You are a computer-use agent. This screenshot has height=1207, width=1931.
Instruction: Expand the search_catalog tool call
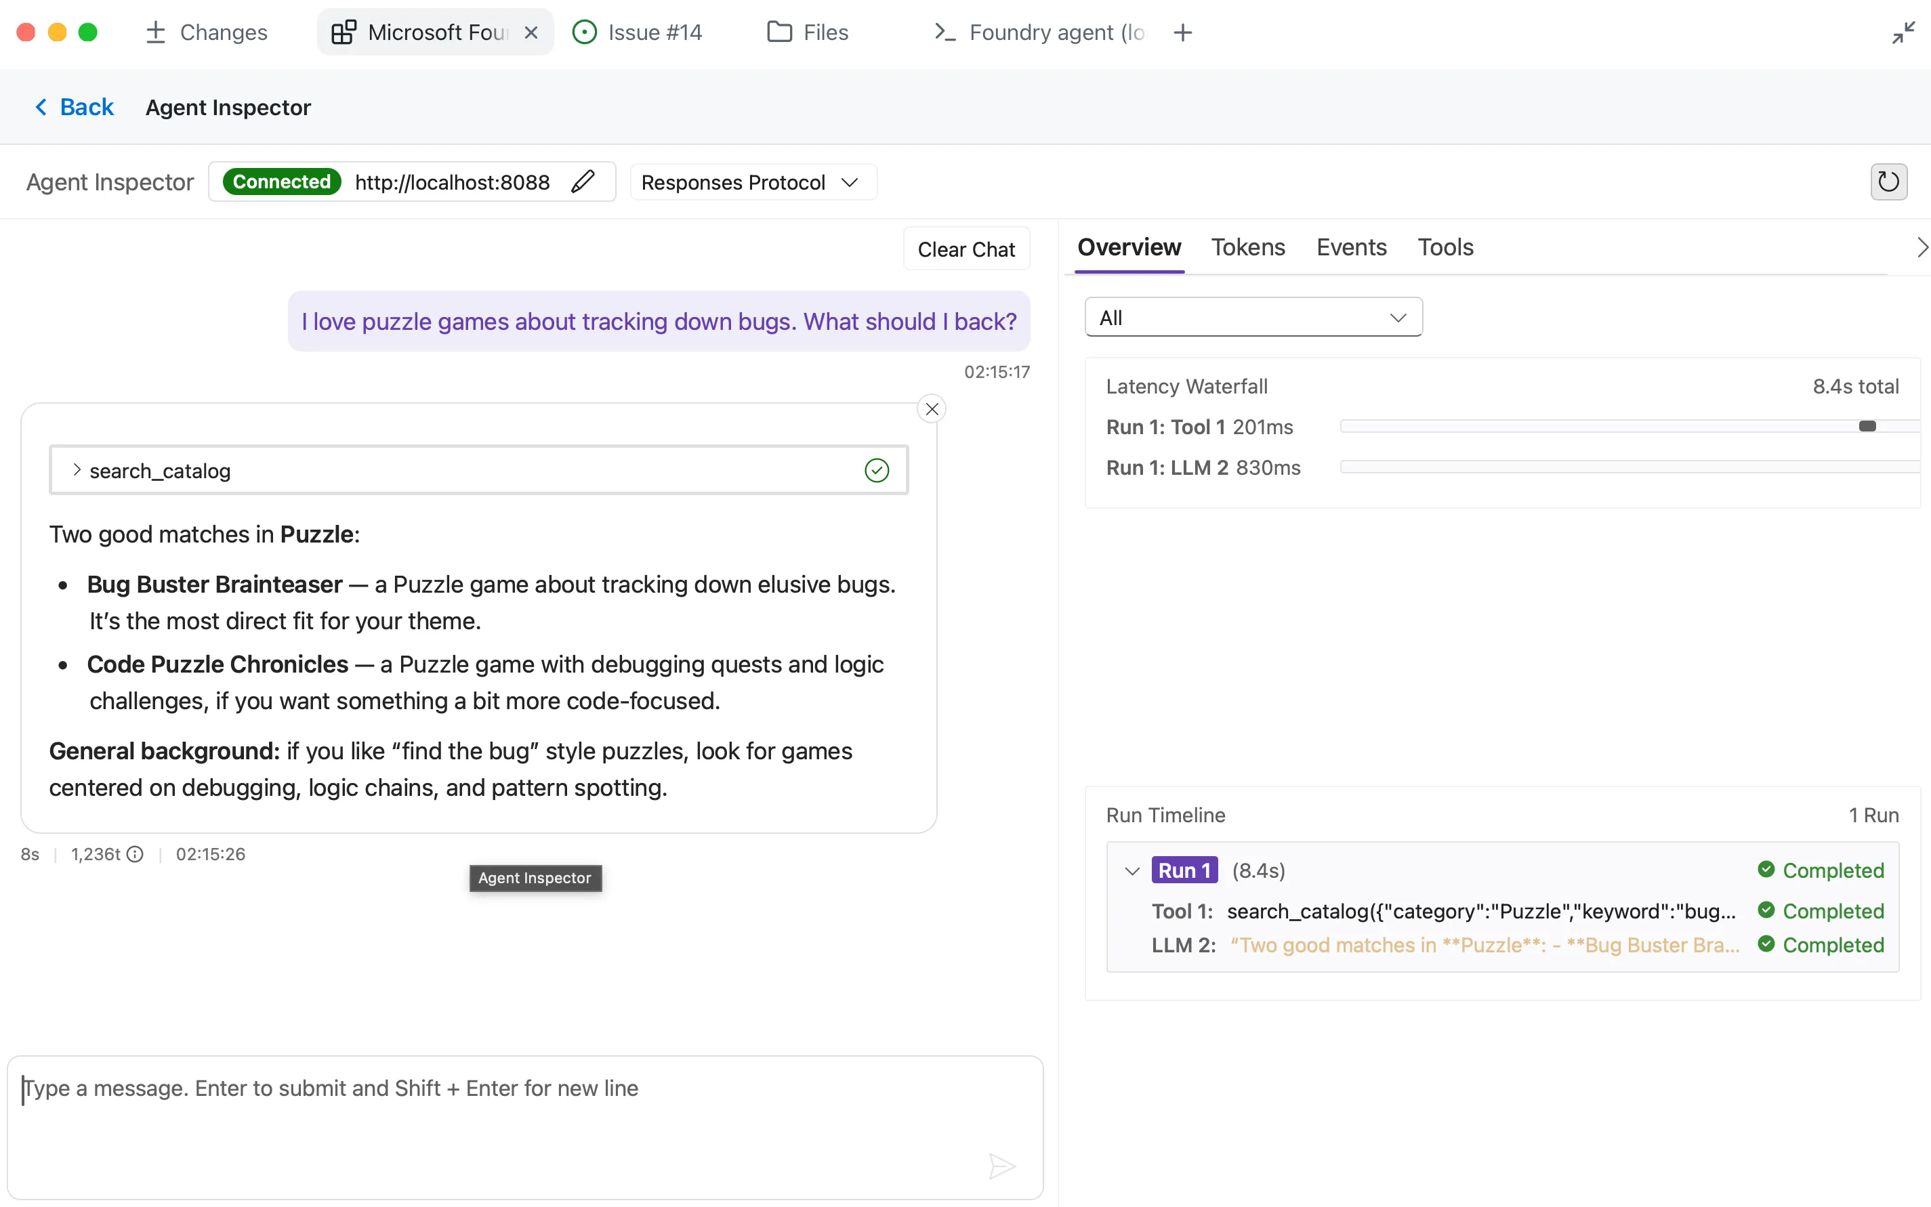pos(77,470)
